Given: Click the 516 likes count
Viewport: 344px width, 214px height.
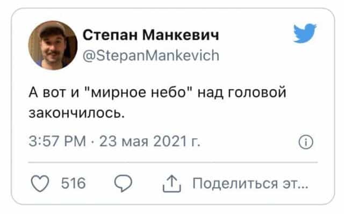Looking at the screenshot, I should click(x=73, y=183).
